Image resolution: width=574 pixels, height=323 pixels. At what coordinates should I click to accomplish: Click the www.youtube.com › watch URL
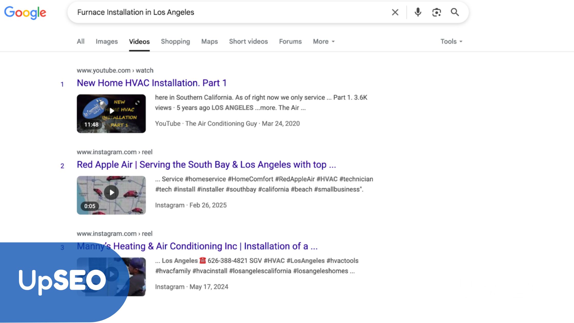[115, 70]
